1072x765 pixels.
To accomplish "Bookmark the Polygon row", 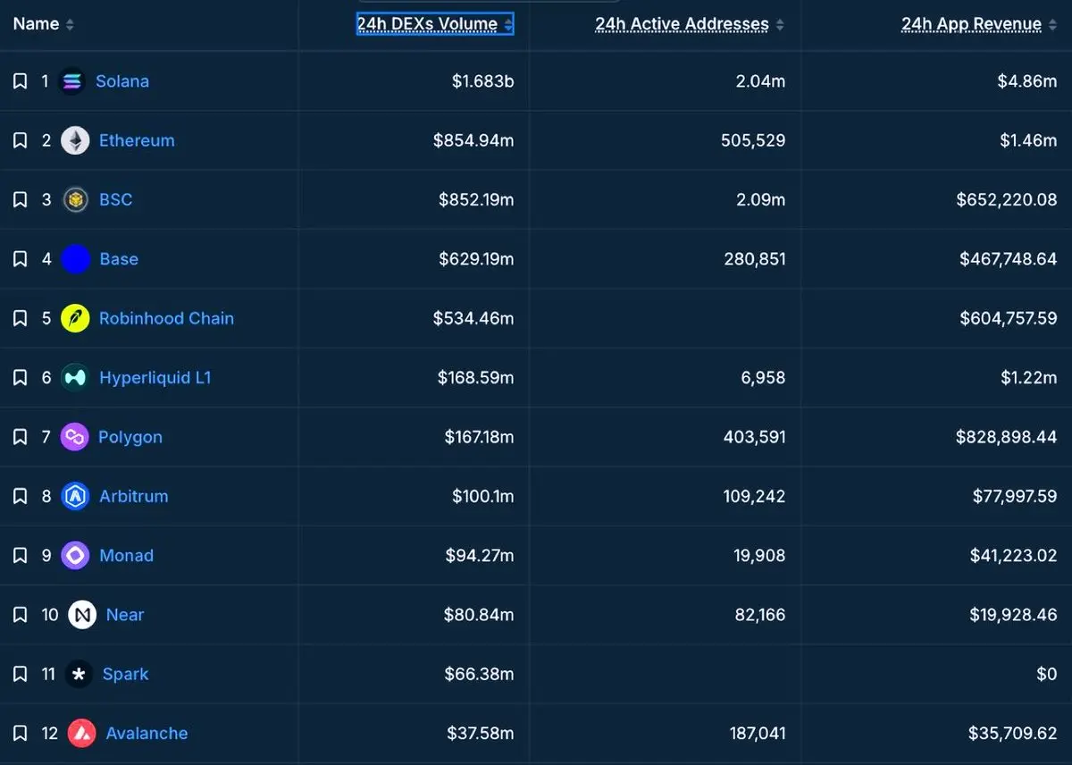I will [20, 437].
